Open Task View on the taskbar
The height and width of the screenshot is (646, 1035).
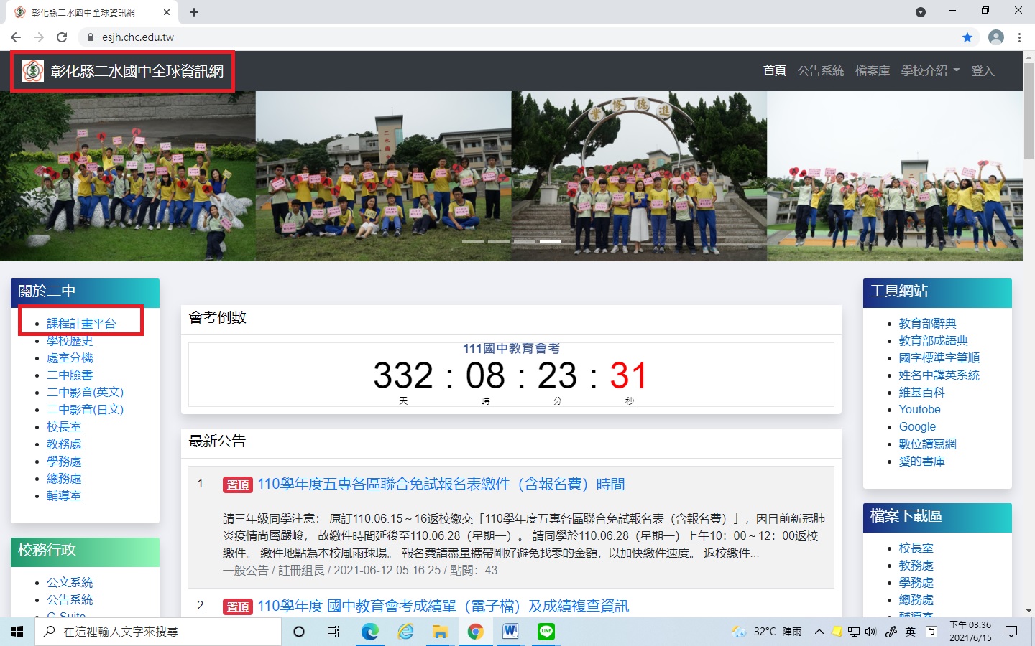[x=333, y=632]
